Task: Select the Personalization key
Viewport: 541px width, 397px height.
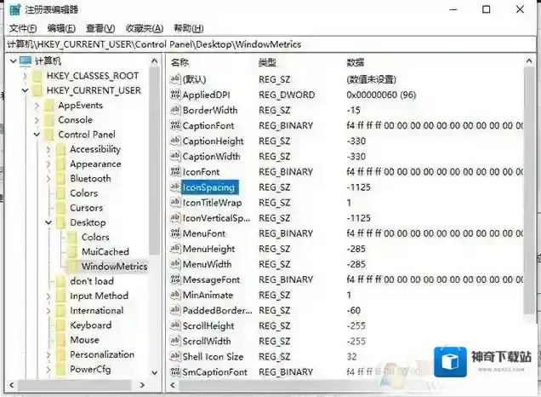Action: tap(102, 354)
